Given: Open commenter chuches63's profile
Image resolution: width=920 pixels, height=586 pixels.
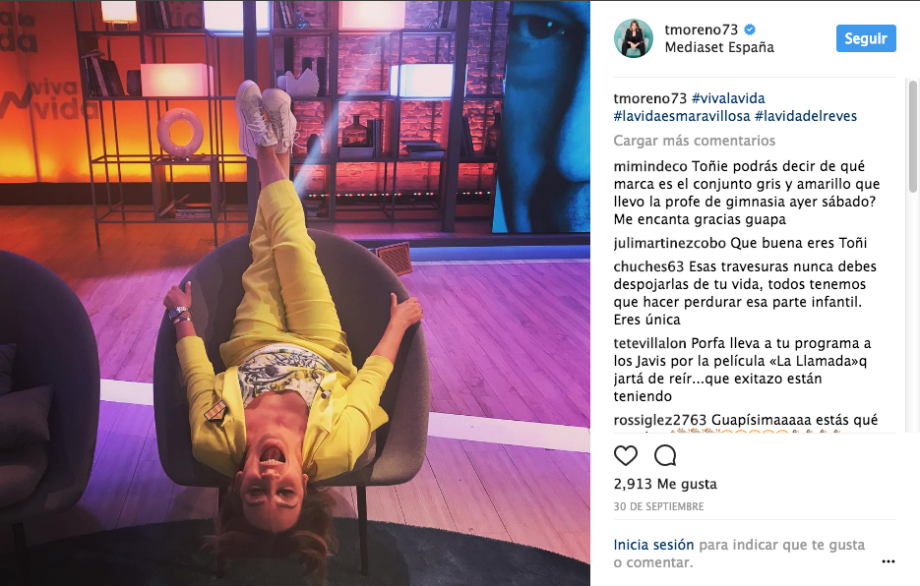Looking at the screenshot, I should click(x=649, y=266).
